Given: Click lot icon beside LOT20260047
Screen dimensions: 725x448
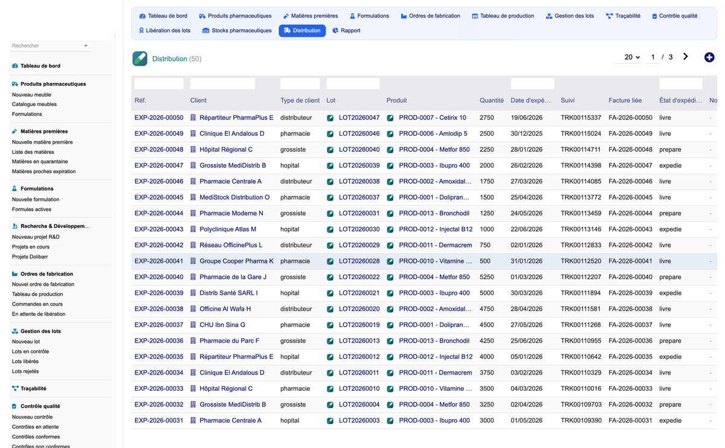Looking at the screenshot, I should [x=330, y=118].
